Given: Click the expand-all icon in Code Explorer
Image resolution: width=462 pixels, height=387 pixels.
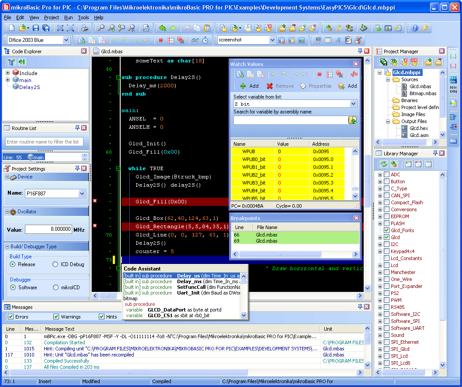Looking at the screenshot, I should pos(12,62).
